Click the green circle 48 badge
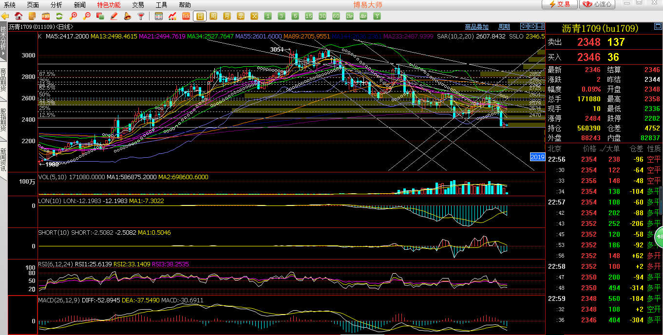The width and height of the screenshot is (663, 335). [659, 237]
